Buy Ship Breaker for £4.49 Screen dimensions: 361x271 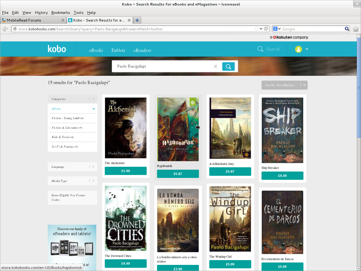pyautogui.click(x=282, y=176)
